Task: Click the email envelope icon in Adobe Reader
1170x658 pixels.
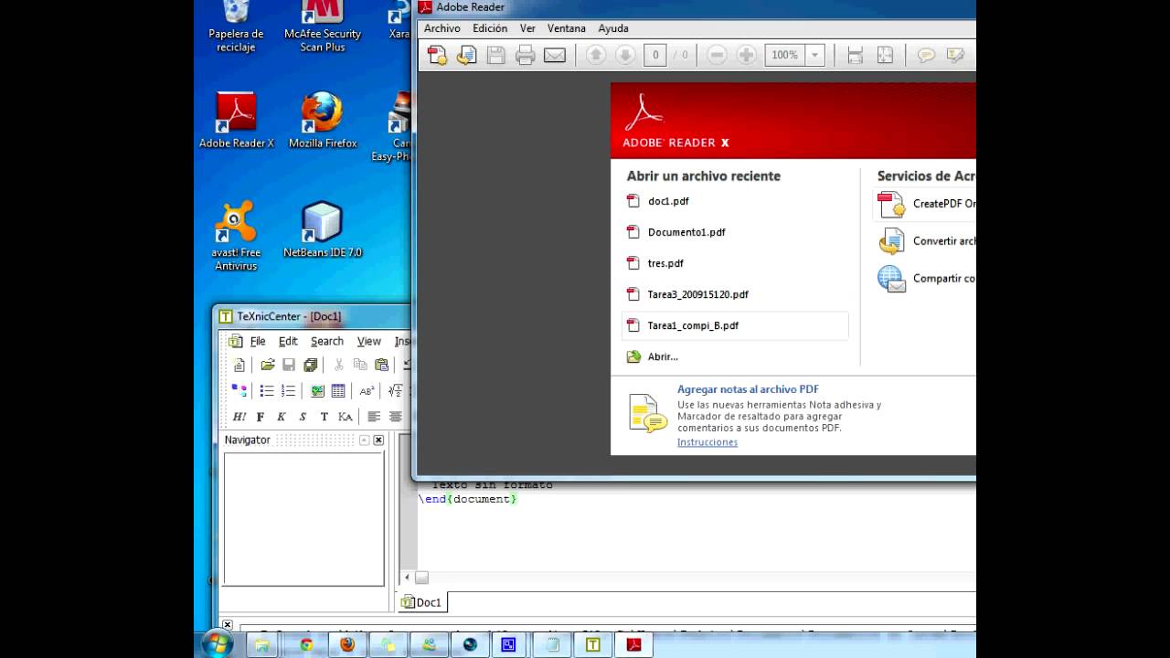Action: 555,55
